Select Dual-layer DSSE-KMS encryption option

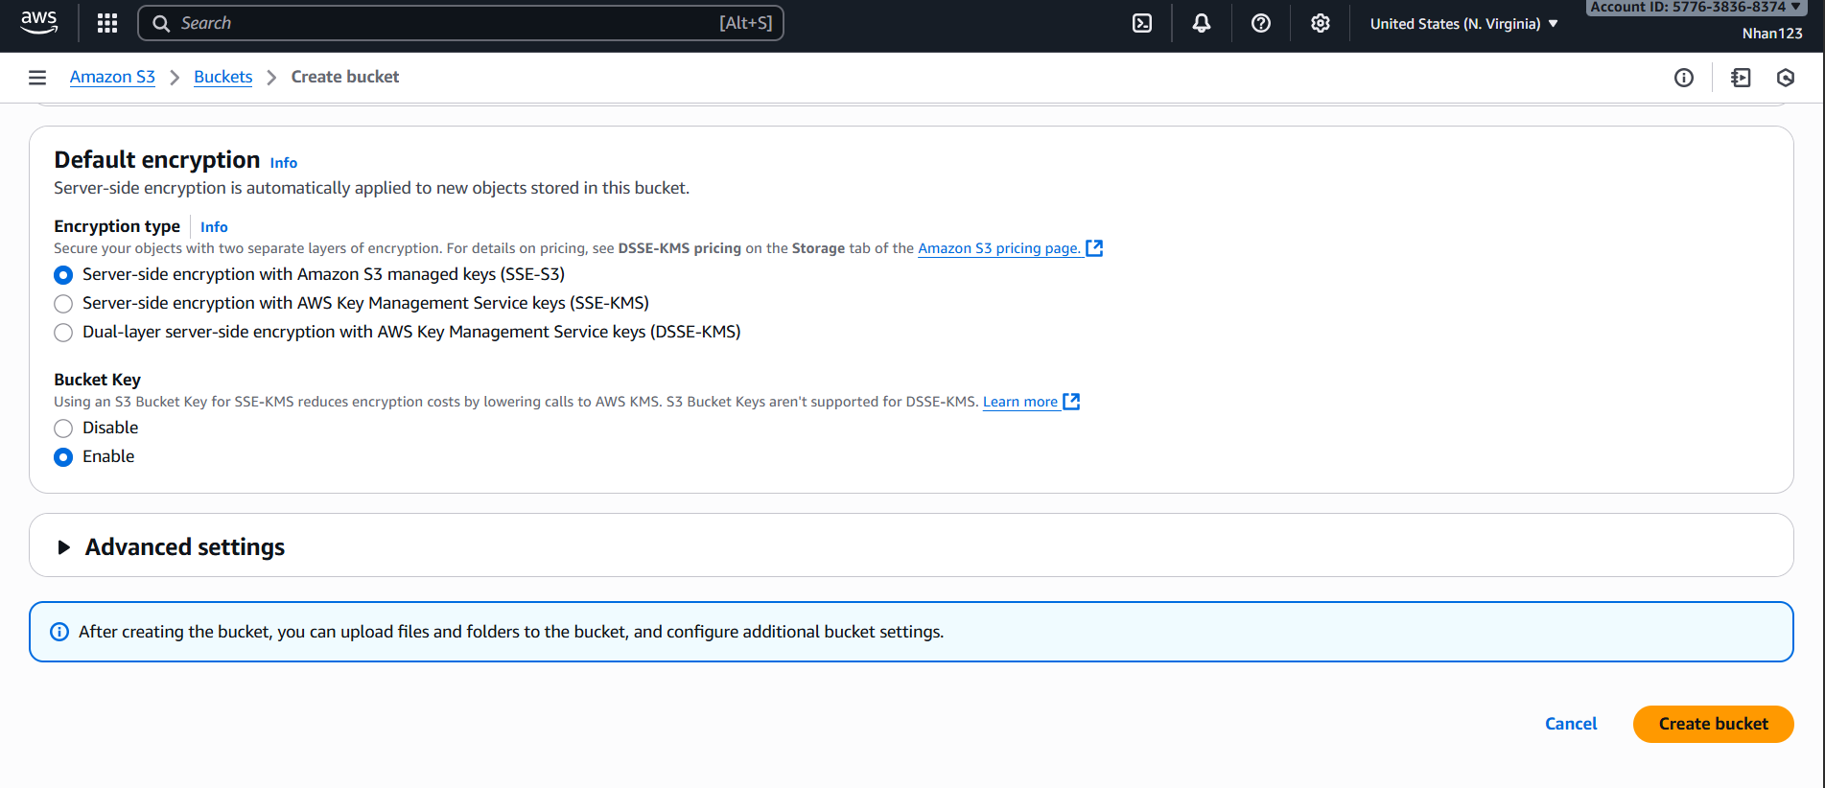pos(63,333)
